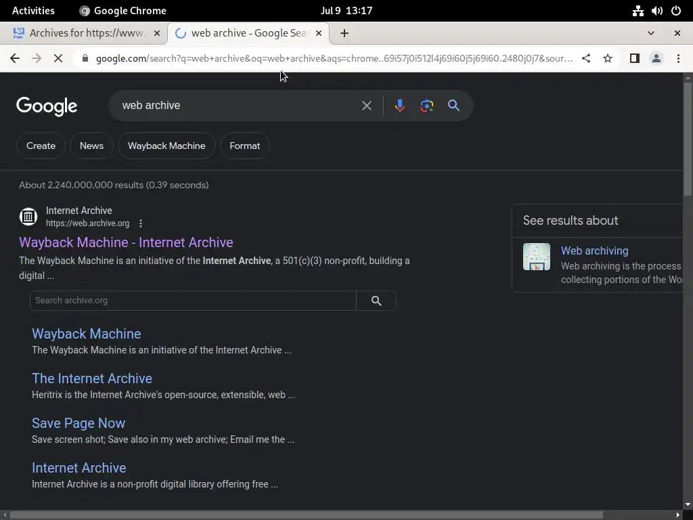Viewport: 693px width, 520px height.
Task: Click 'About 2,240,000,000 results' text
Action: 114,185
